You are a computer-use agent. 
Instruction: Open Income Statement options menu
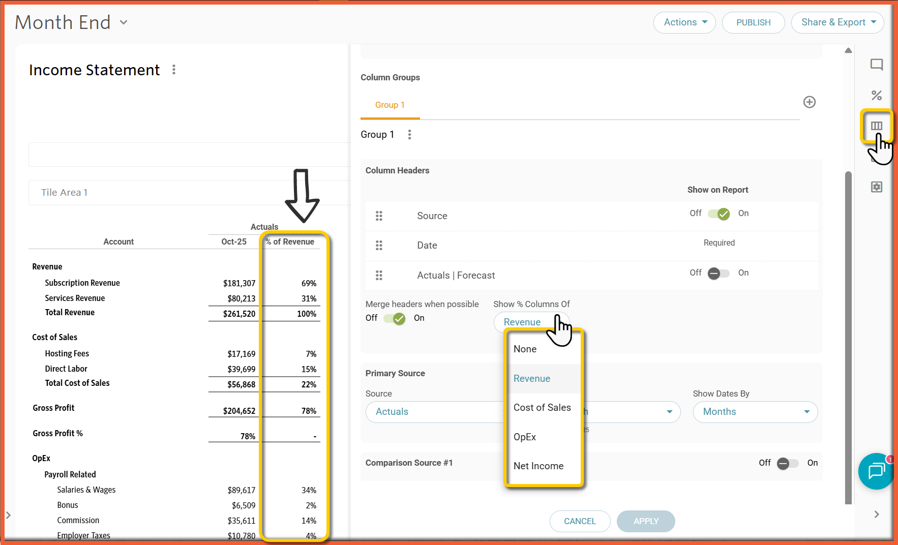pyautogui.click(x=174, y=70)
